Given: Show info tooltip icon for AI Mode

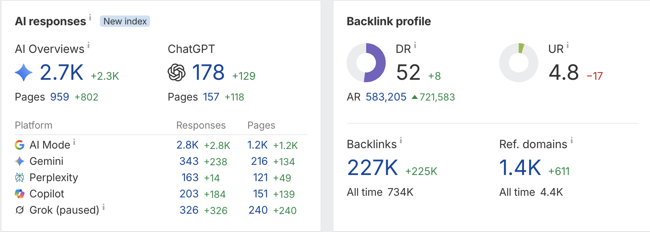Looking at the screenshot, I should tap(74, 142).
